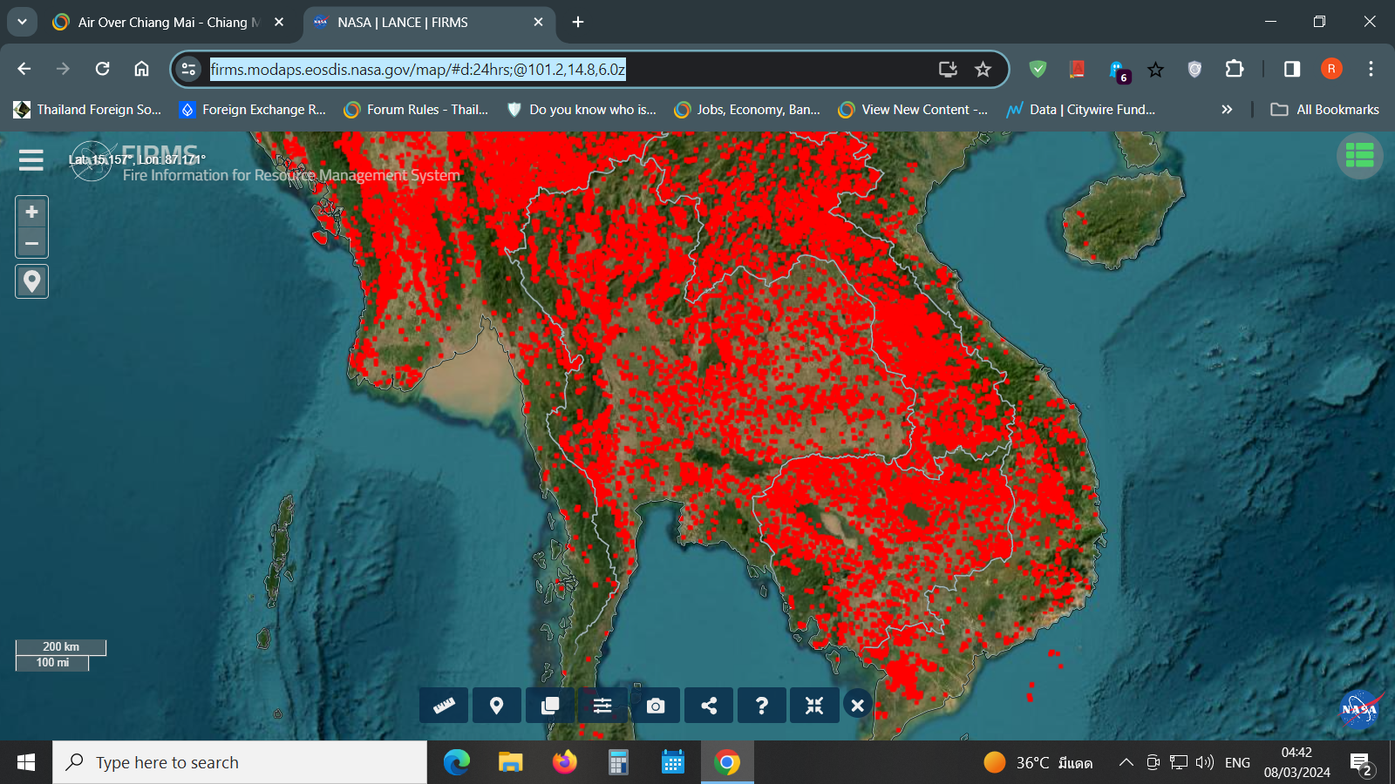Open the question mark help tool
1395x784 pixels.
762,706
